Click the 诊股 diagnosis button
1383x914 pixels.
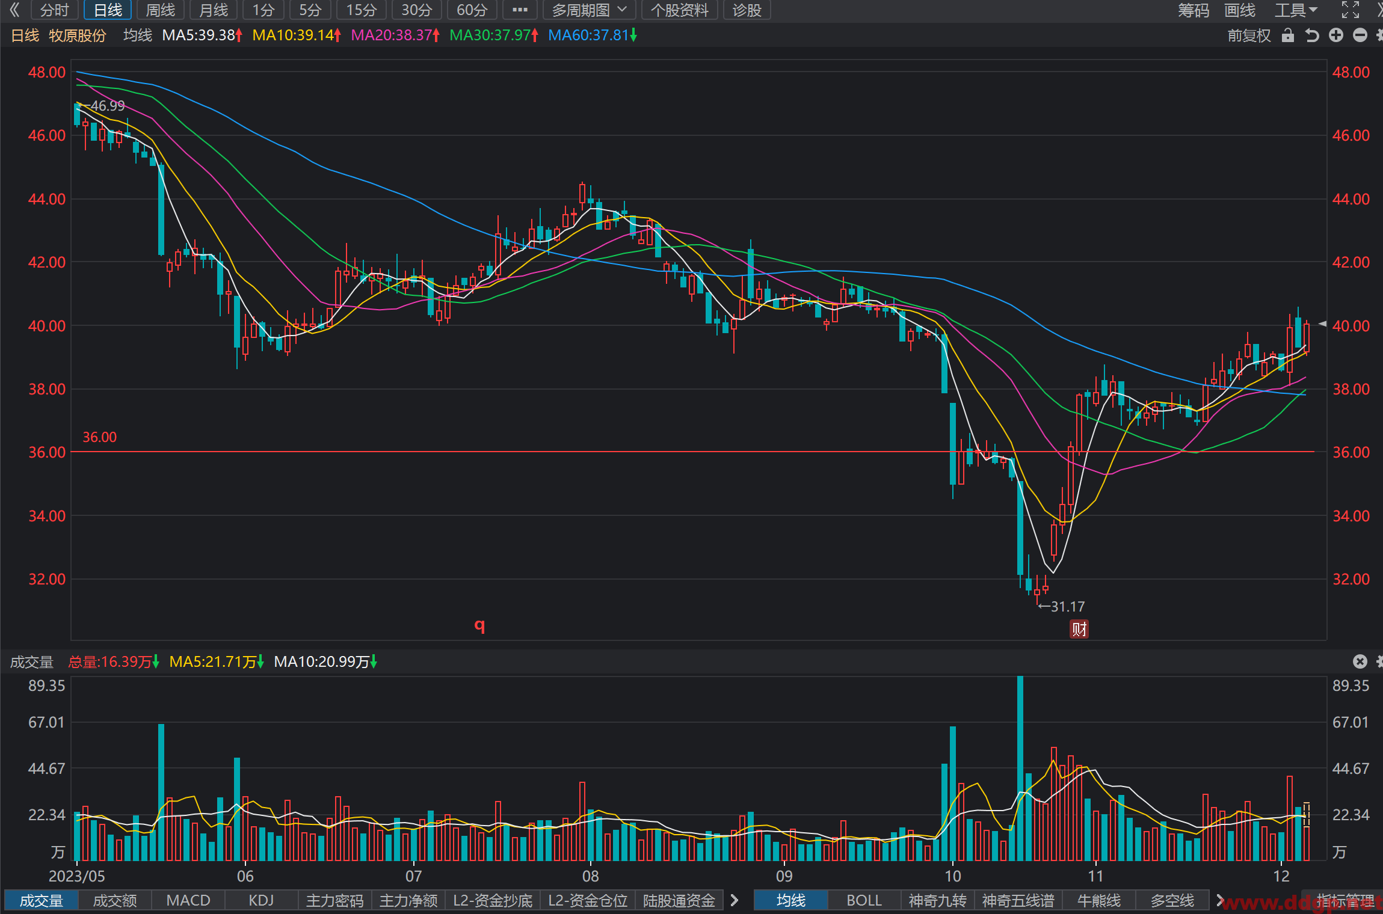click(x=747, y=10)
